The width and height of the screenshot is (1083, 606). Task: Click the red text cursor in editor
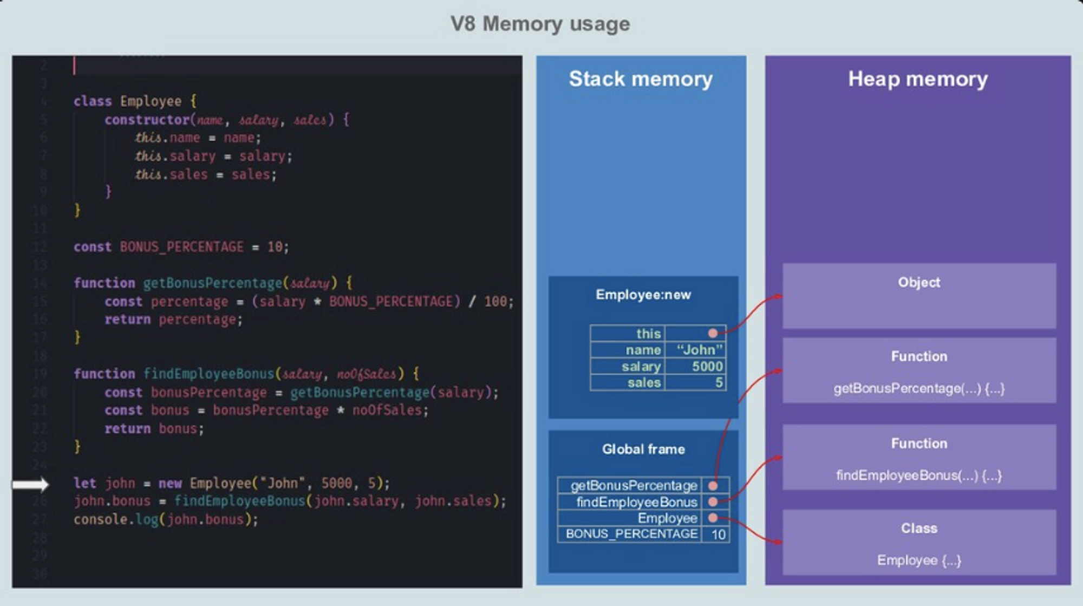pos(74,66)
